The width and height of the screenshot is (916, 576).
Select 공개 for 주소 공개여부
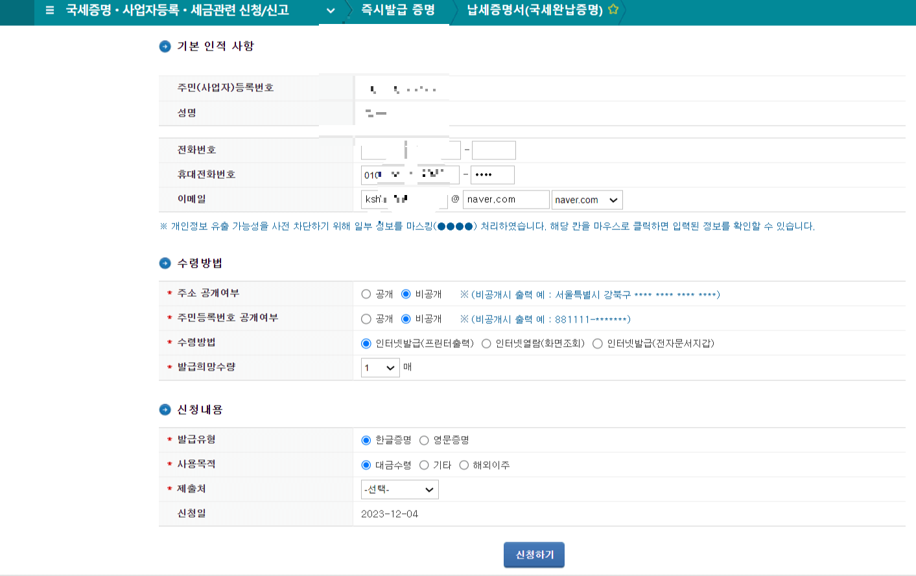[x=366, y=294]
